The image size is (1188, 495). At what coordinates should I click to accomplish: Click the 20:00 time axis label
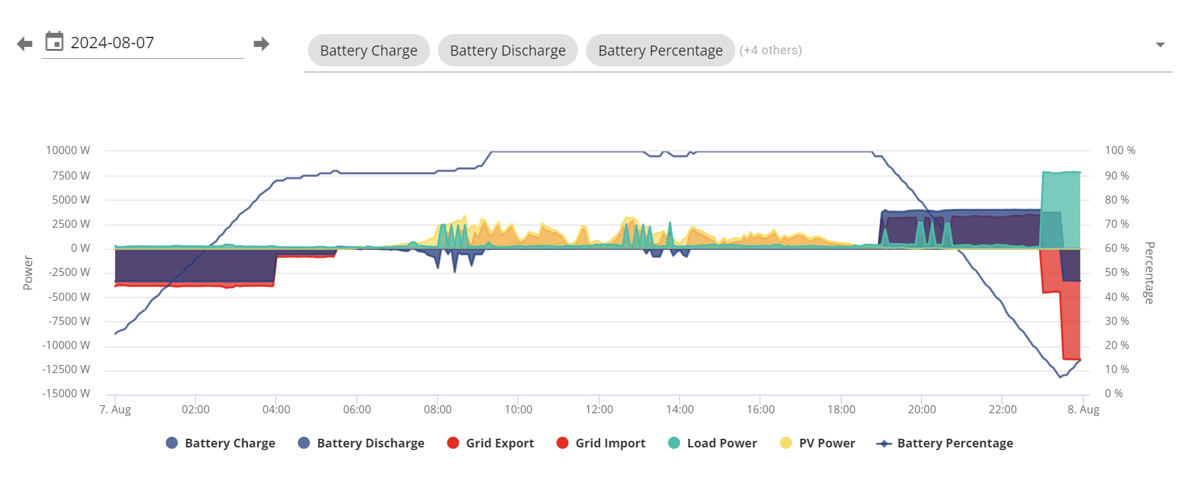coord(921,409)
